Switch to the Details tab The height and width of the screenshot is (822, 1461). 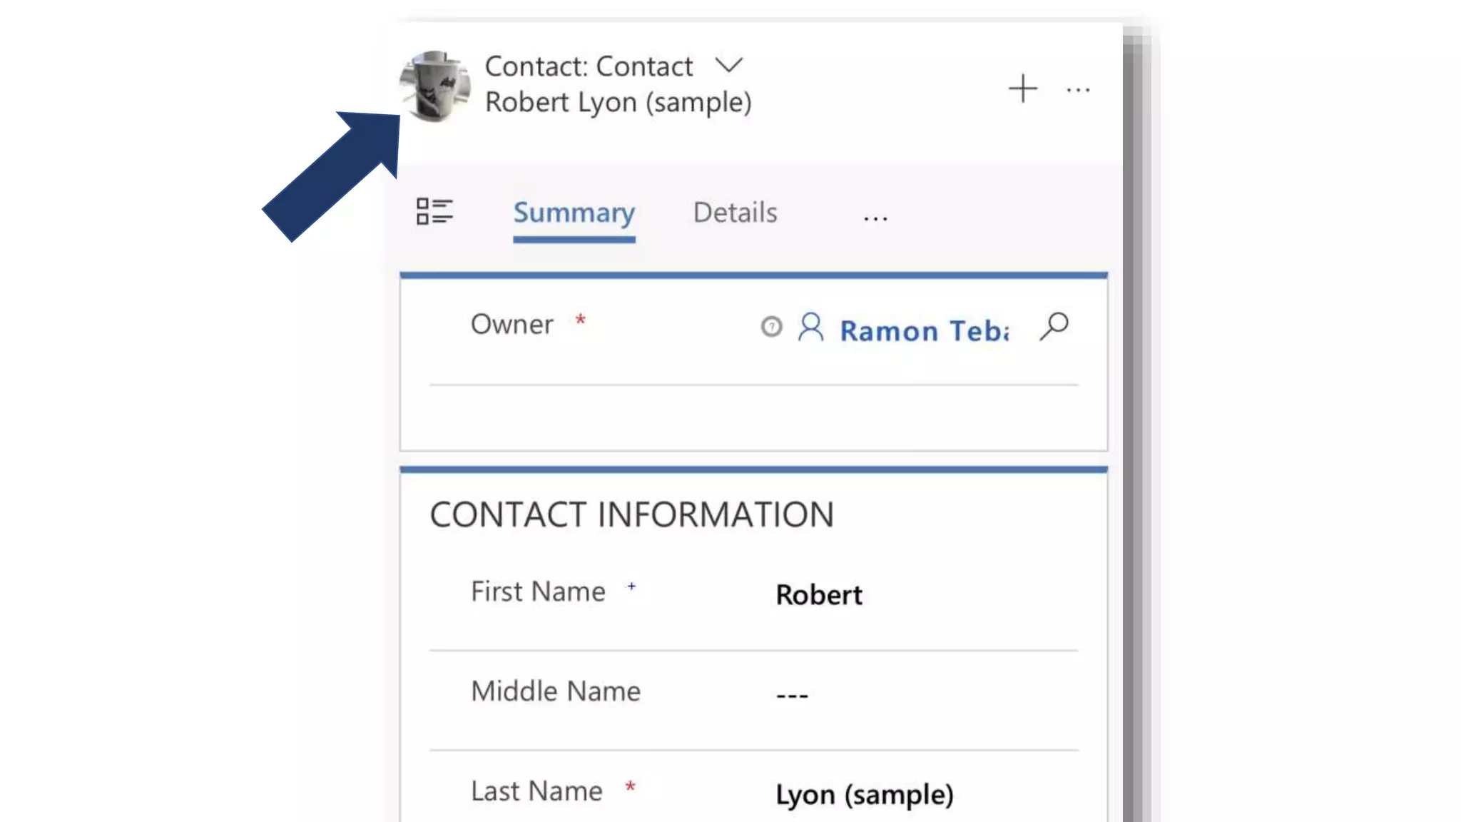pos(735,213)
